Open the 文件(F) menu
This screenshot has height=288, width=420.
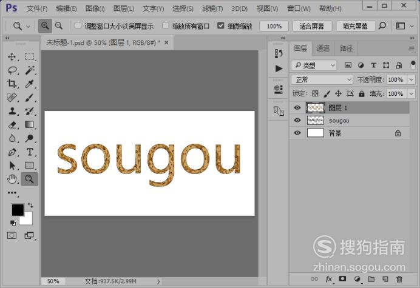37,8
